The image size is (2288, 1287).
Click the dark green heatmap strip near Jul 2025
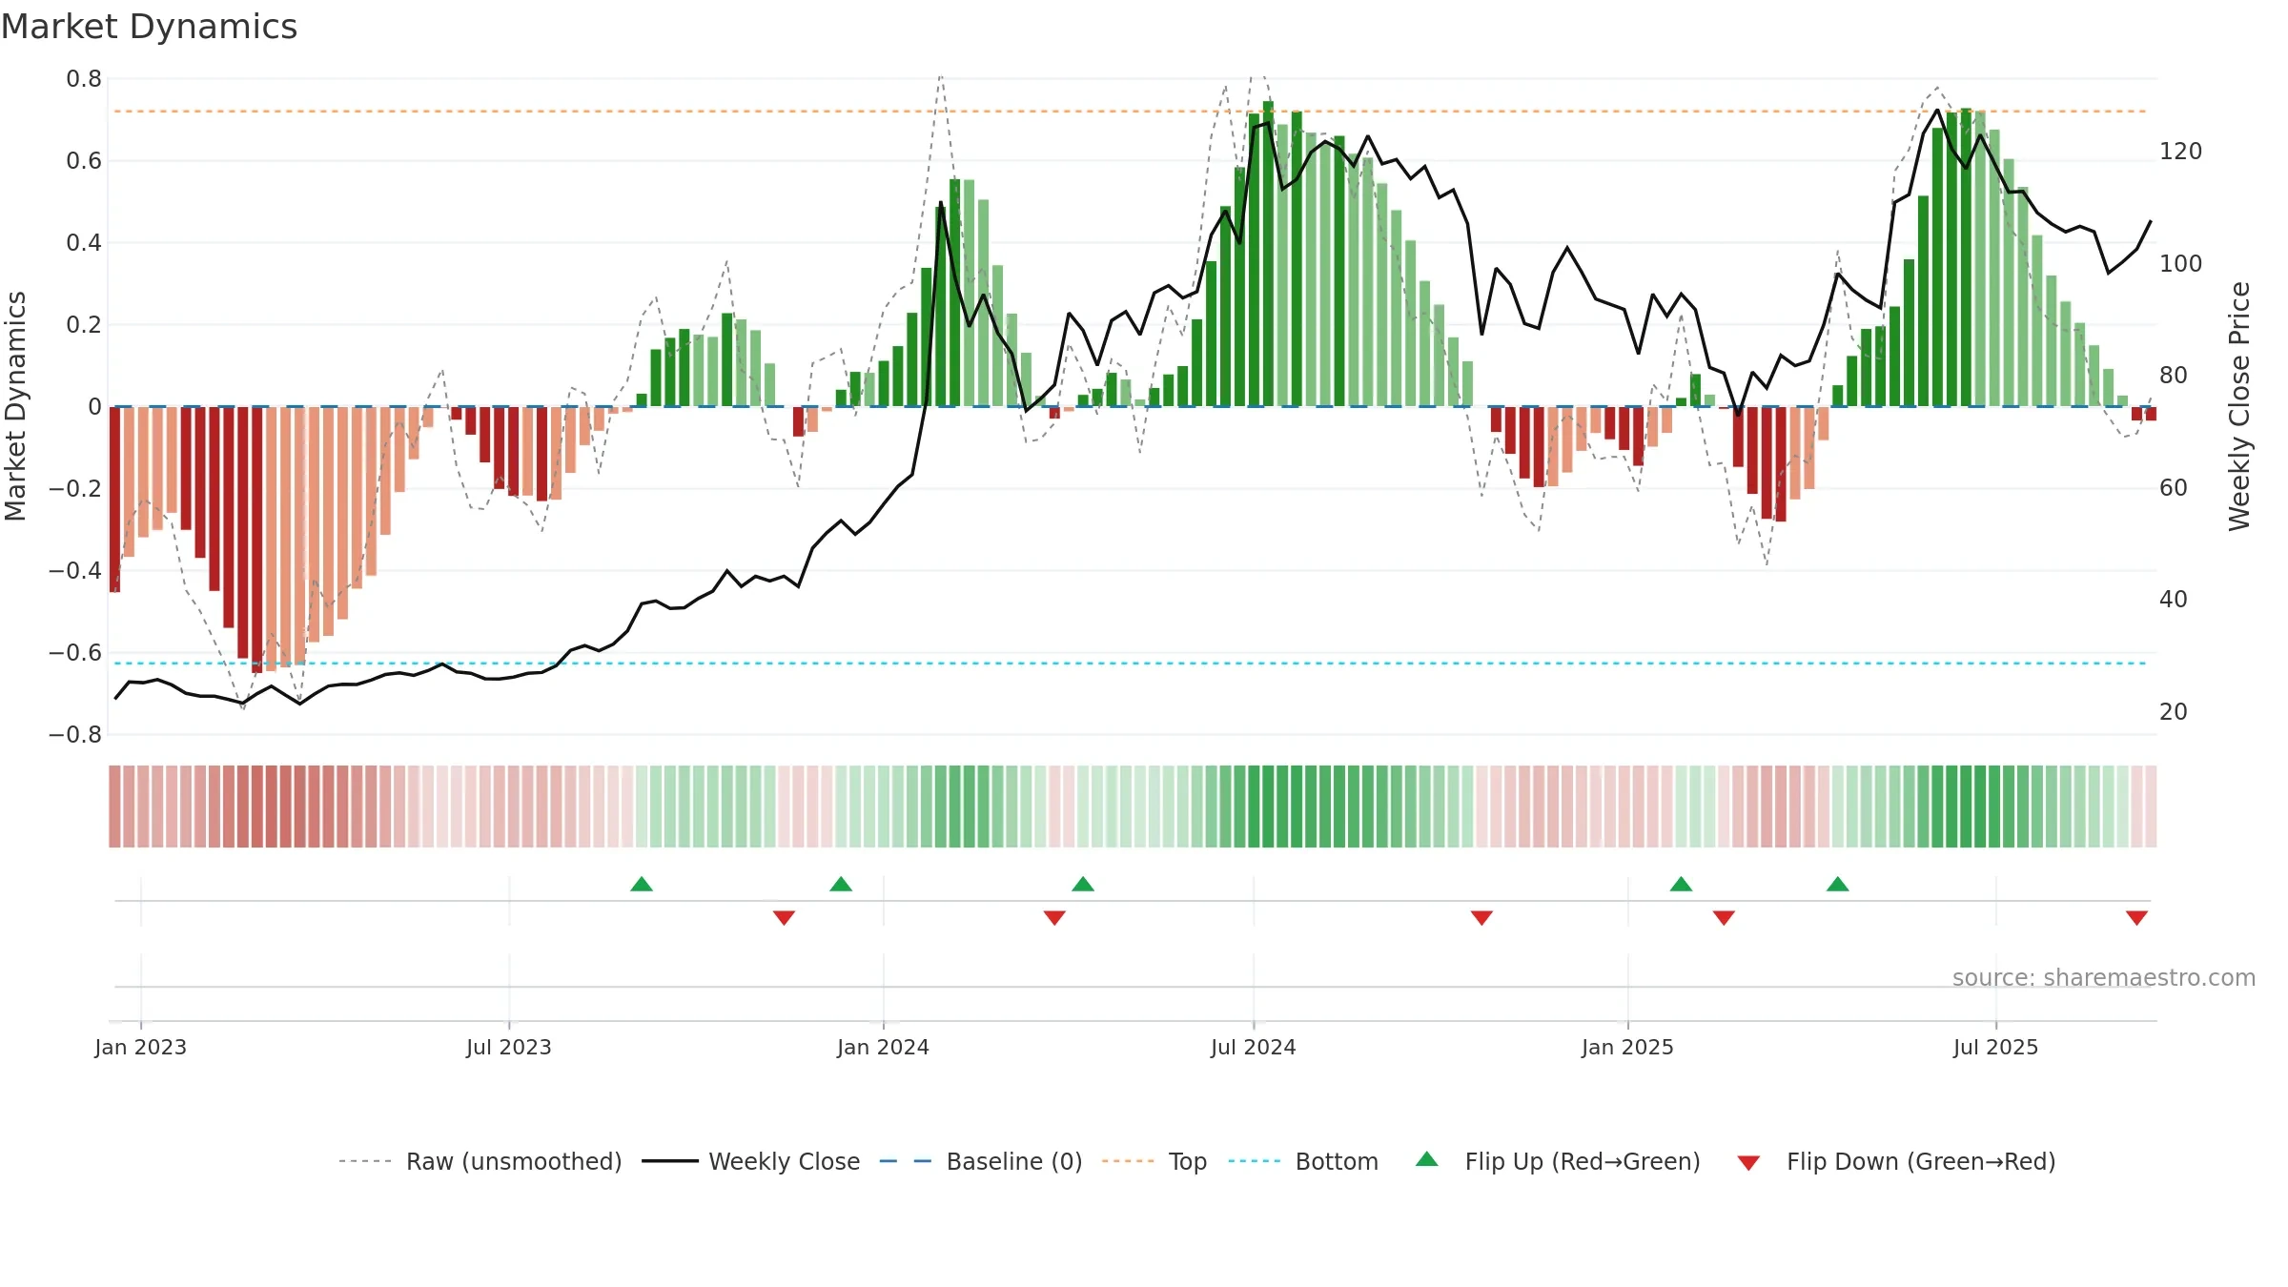(x=1966, y=807)
